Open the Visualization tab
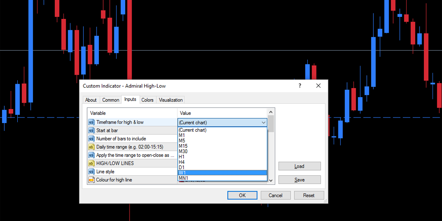The image size is (442, 221). [170, 100]
